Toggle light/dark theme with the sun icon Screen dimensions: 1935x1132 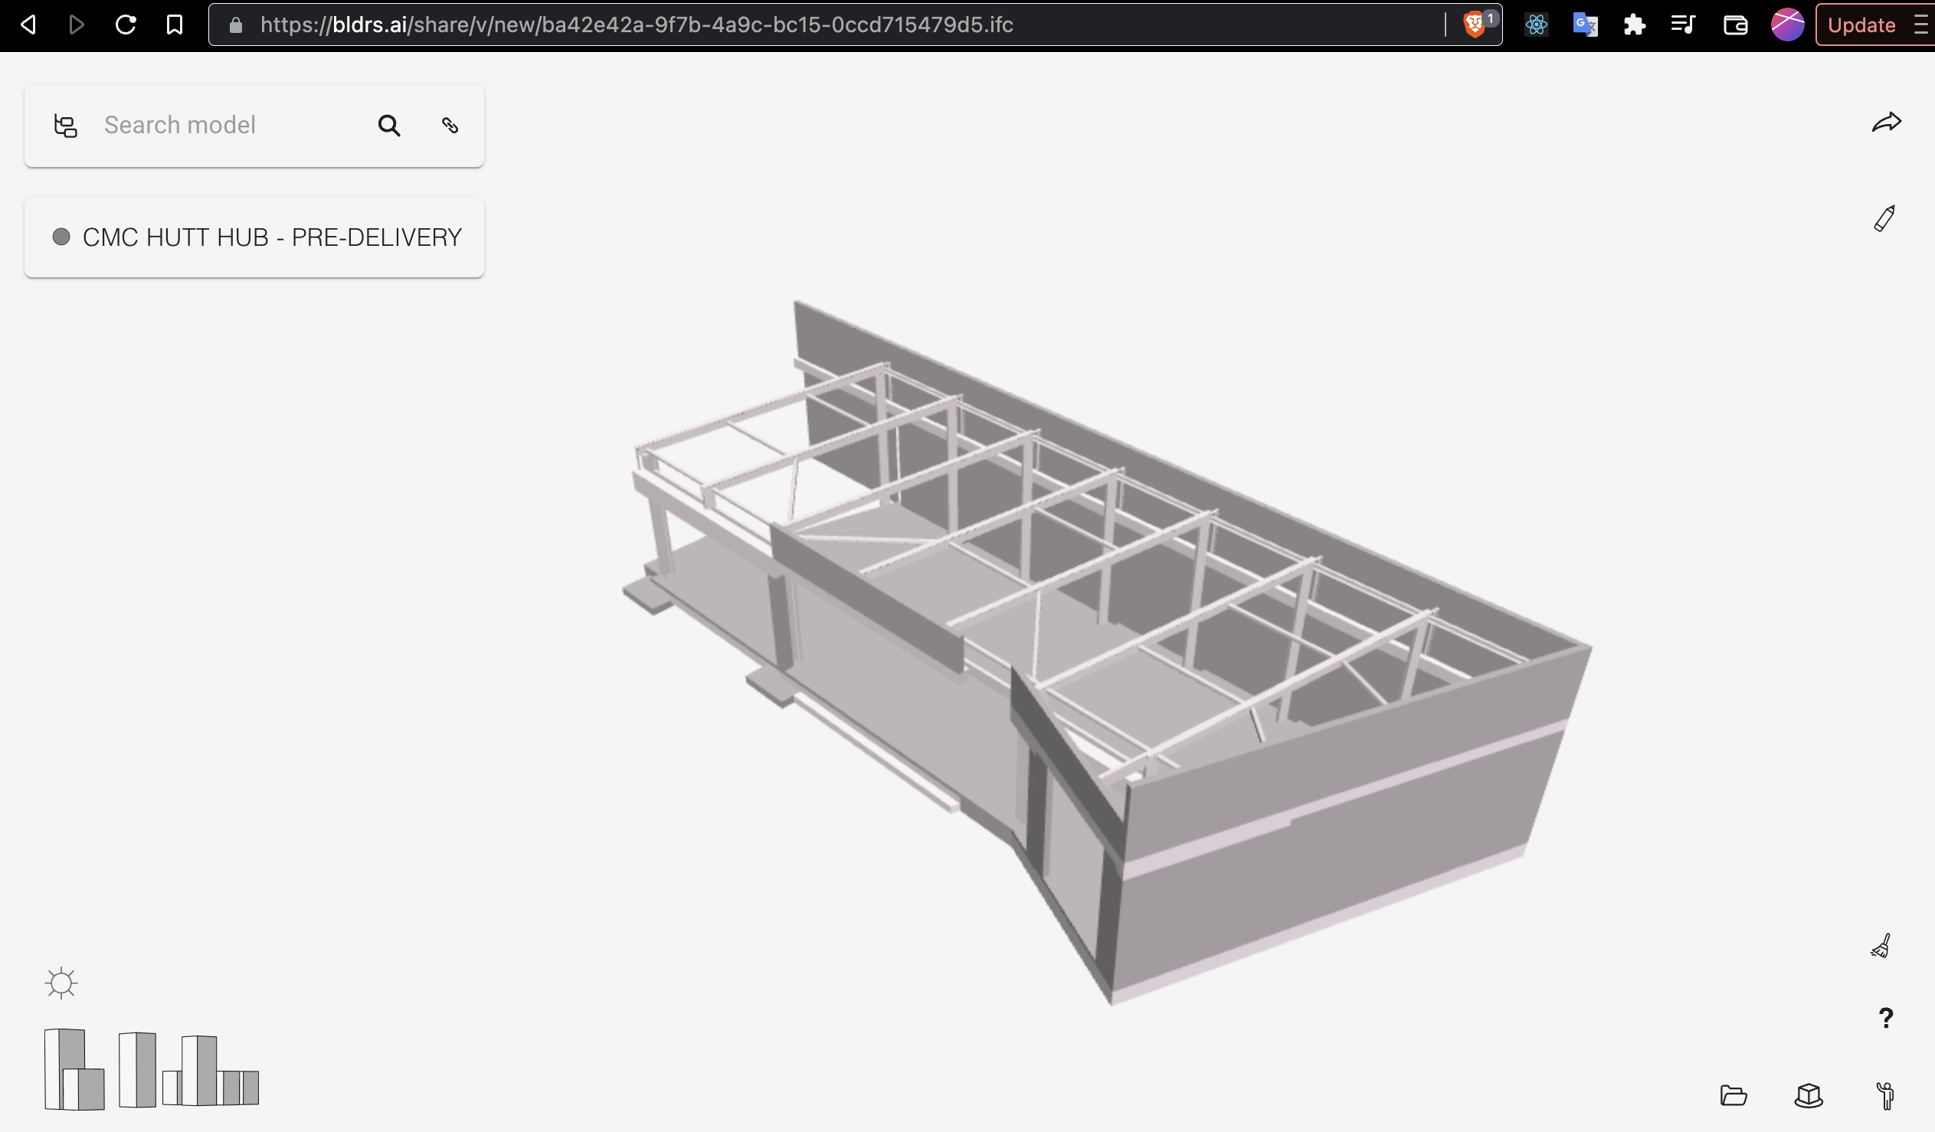(x=61, y=983)
